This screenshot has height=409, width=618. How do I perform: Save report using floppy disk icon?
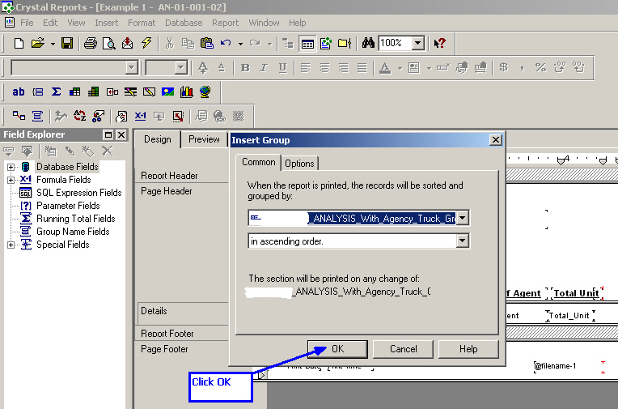(x=67, y=43)
